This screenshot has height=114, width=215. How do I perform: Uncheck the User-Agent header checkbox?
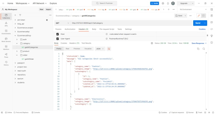tap(58, 39)
